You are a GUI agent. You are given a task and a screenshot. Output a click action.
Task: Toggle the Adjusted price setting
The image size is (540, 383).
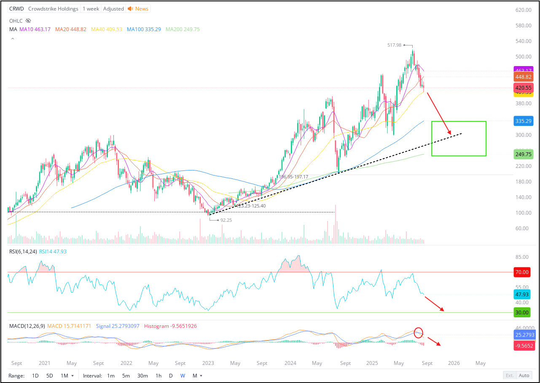(x=113, y=8)
